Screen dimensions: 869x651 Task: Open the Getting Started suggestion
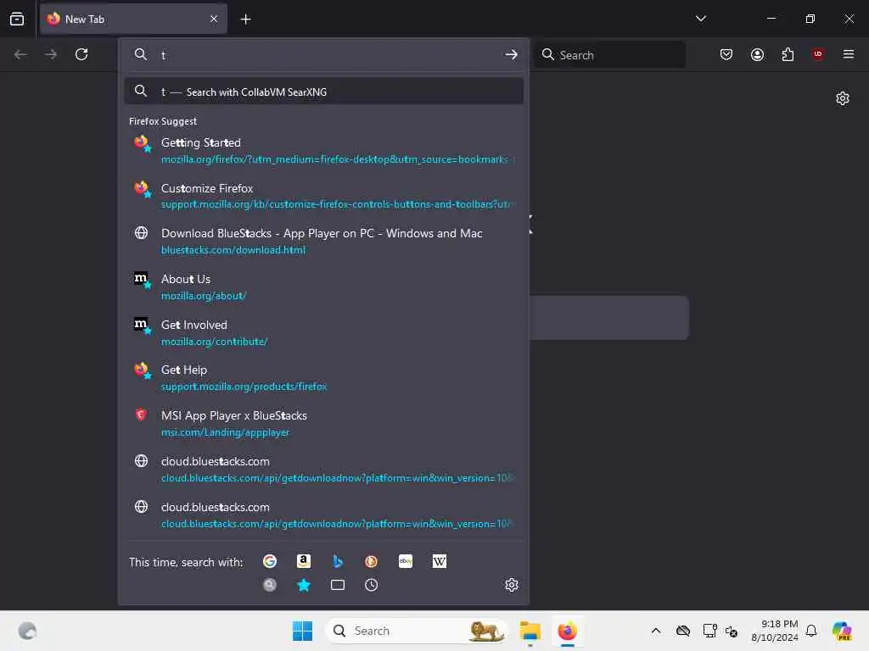pyautogui.click(x=324, y=150)
